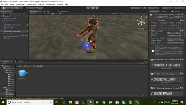Click the Animator component gear icon

coord(183,31)
